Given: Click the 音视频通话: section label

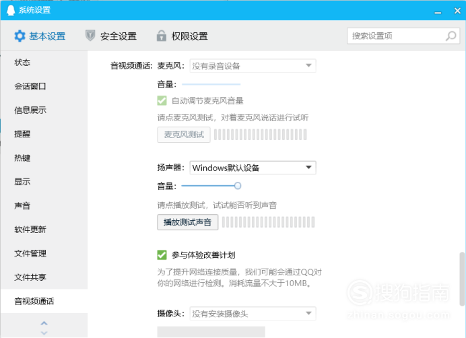Looking at the screenshot, I should [x=131, y=66].
